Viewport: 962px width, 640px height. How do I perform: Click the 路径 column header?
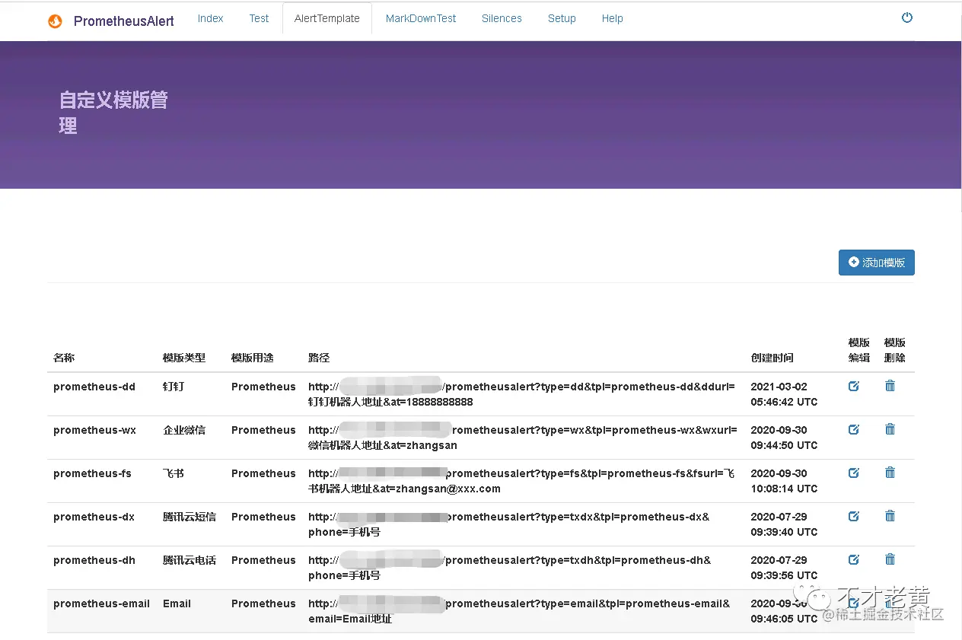pyautogui.click(x=319, y=358)
